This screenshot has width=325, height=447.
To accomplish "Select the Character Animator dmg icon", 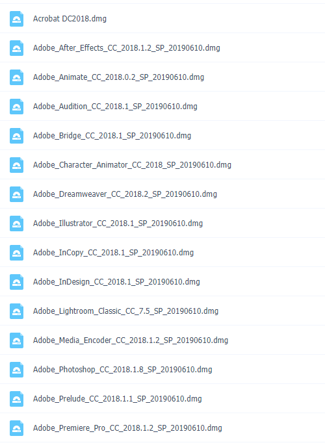I will [16, 165].
